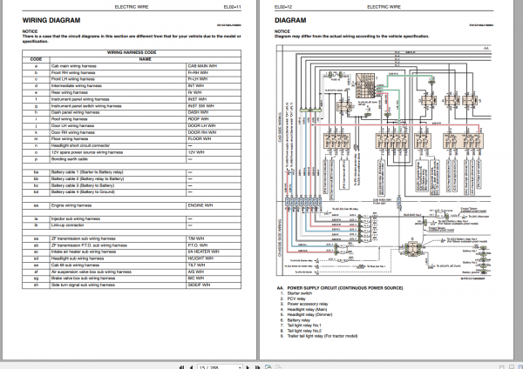This screenshot has height=369, width=523.
Task: Select the 'Rear wiring harness' row
Action: [132, 92]
